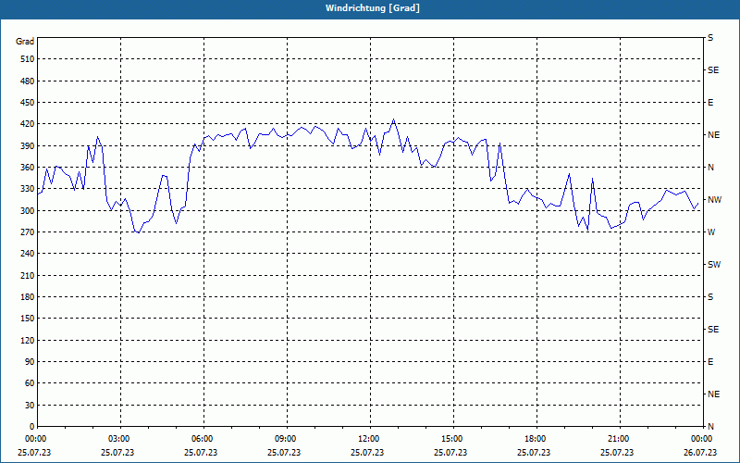Select the "270" left axis value
740x463 pixels.
pos(28,232)
